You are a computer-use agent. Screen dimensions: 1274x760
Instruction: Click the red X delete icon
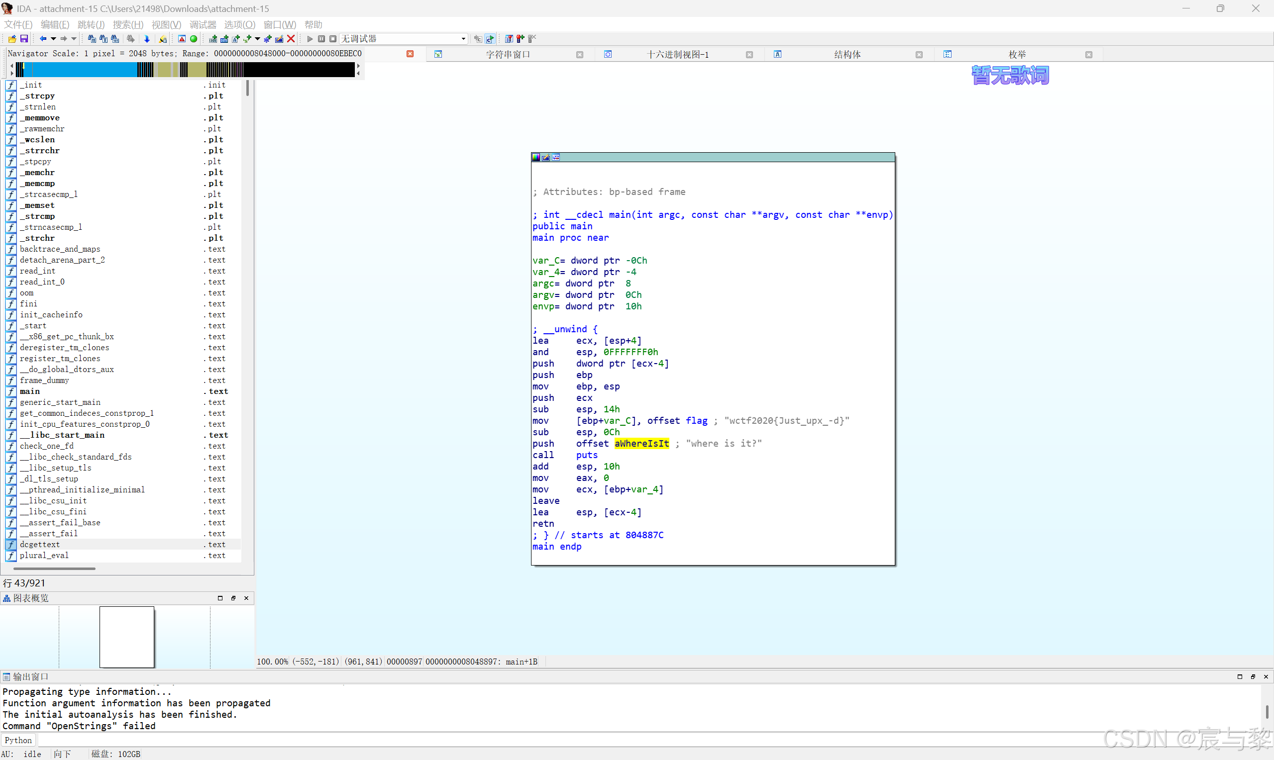coord(291,39)
